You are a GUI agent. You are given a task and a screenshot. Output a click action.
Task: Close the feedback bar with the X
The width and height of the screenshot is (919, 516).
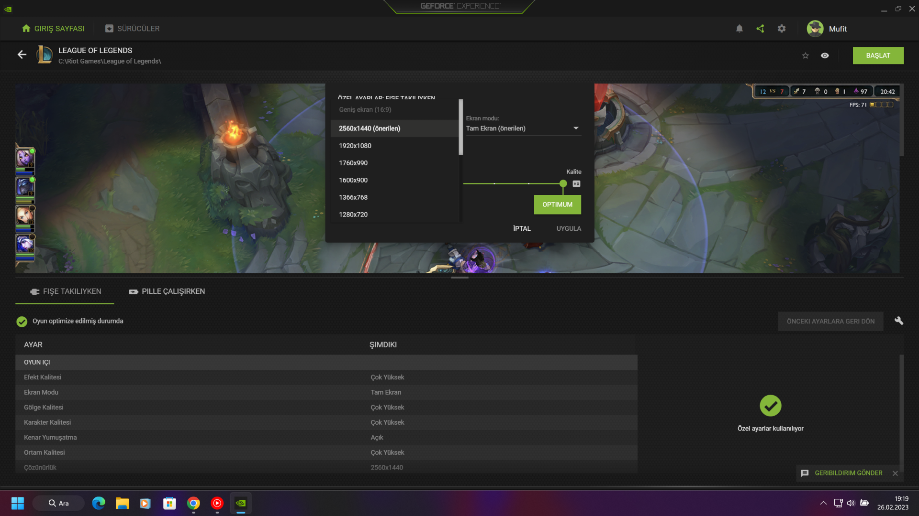click(895, 473)
